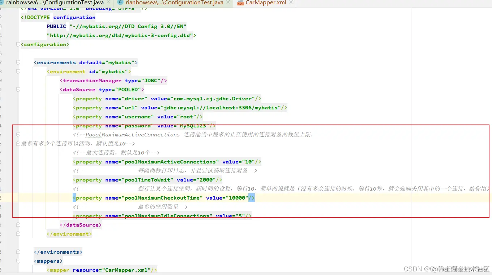Collapse the <configuration> element fold marker

[x=18, y=44]
